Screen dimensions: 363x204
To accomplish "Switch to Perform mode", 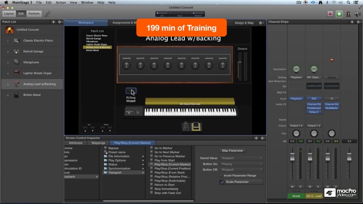I will (x=34, y=14).
